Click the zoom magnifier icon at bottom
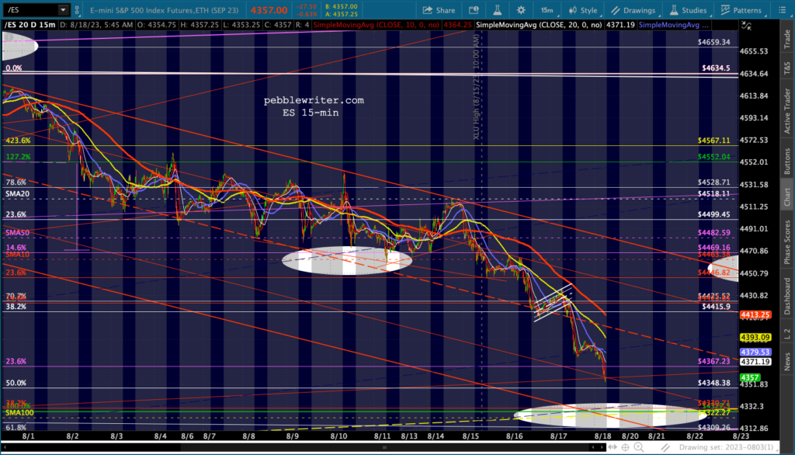 pyautogui.click(x=639, y=447)
